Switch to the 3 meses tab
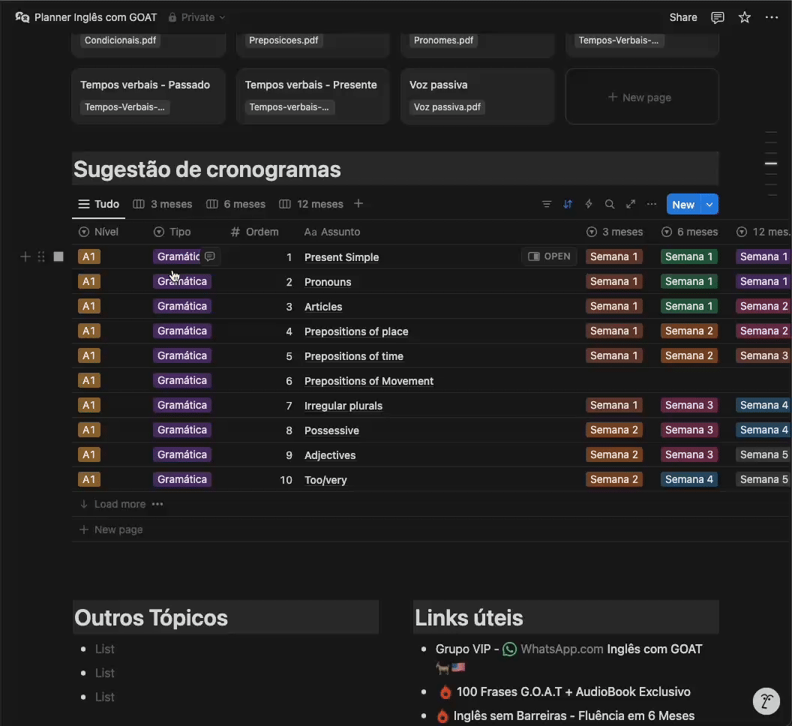 click(x=163, y=204)
